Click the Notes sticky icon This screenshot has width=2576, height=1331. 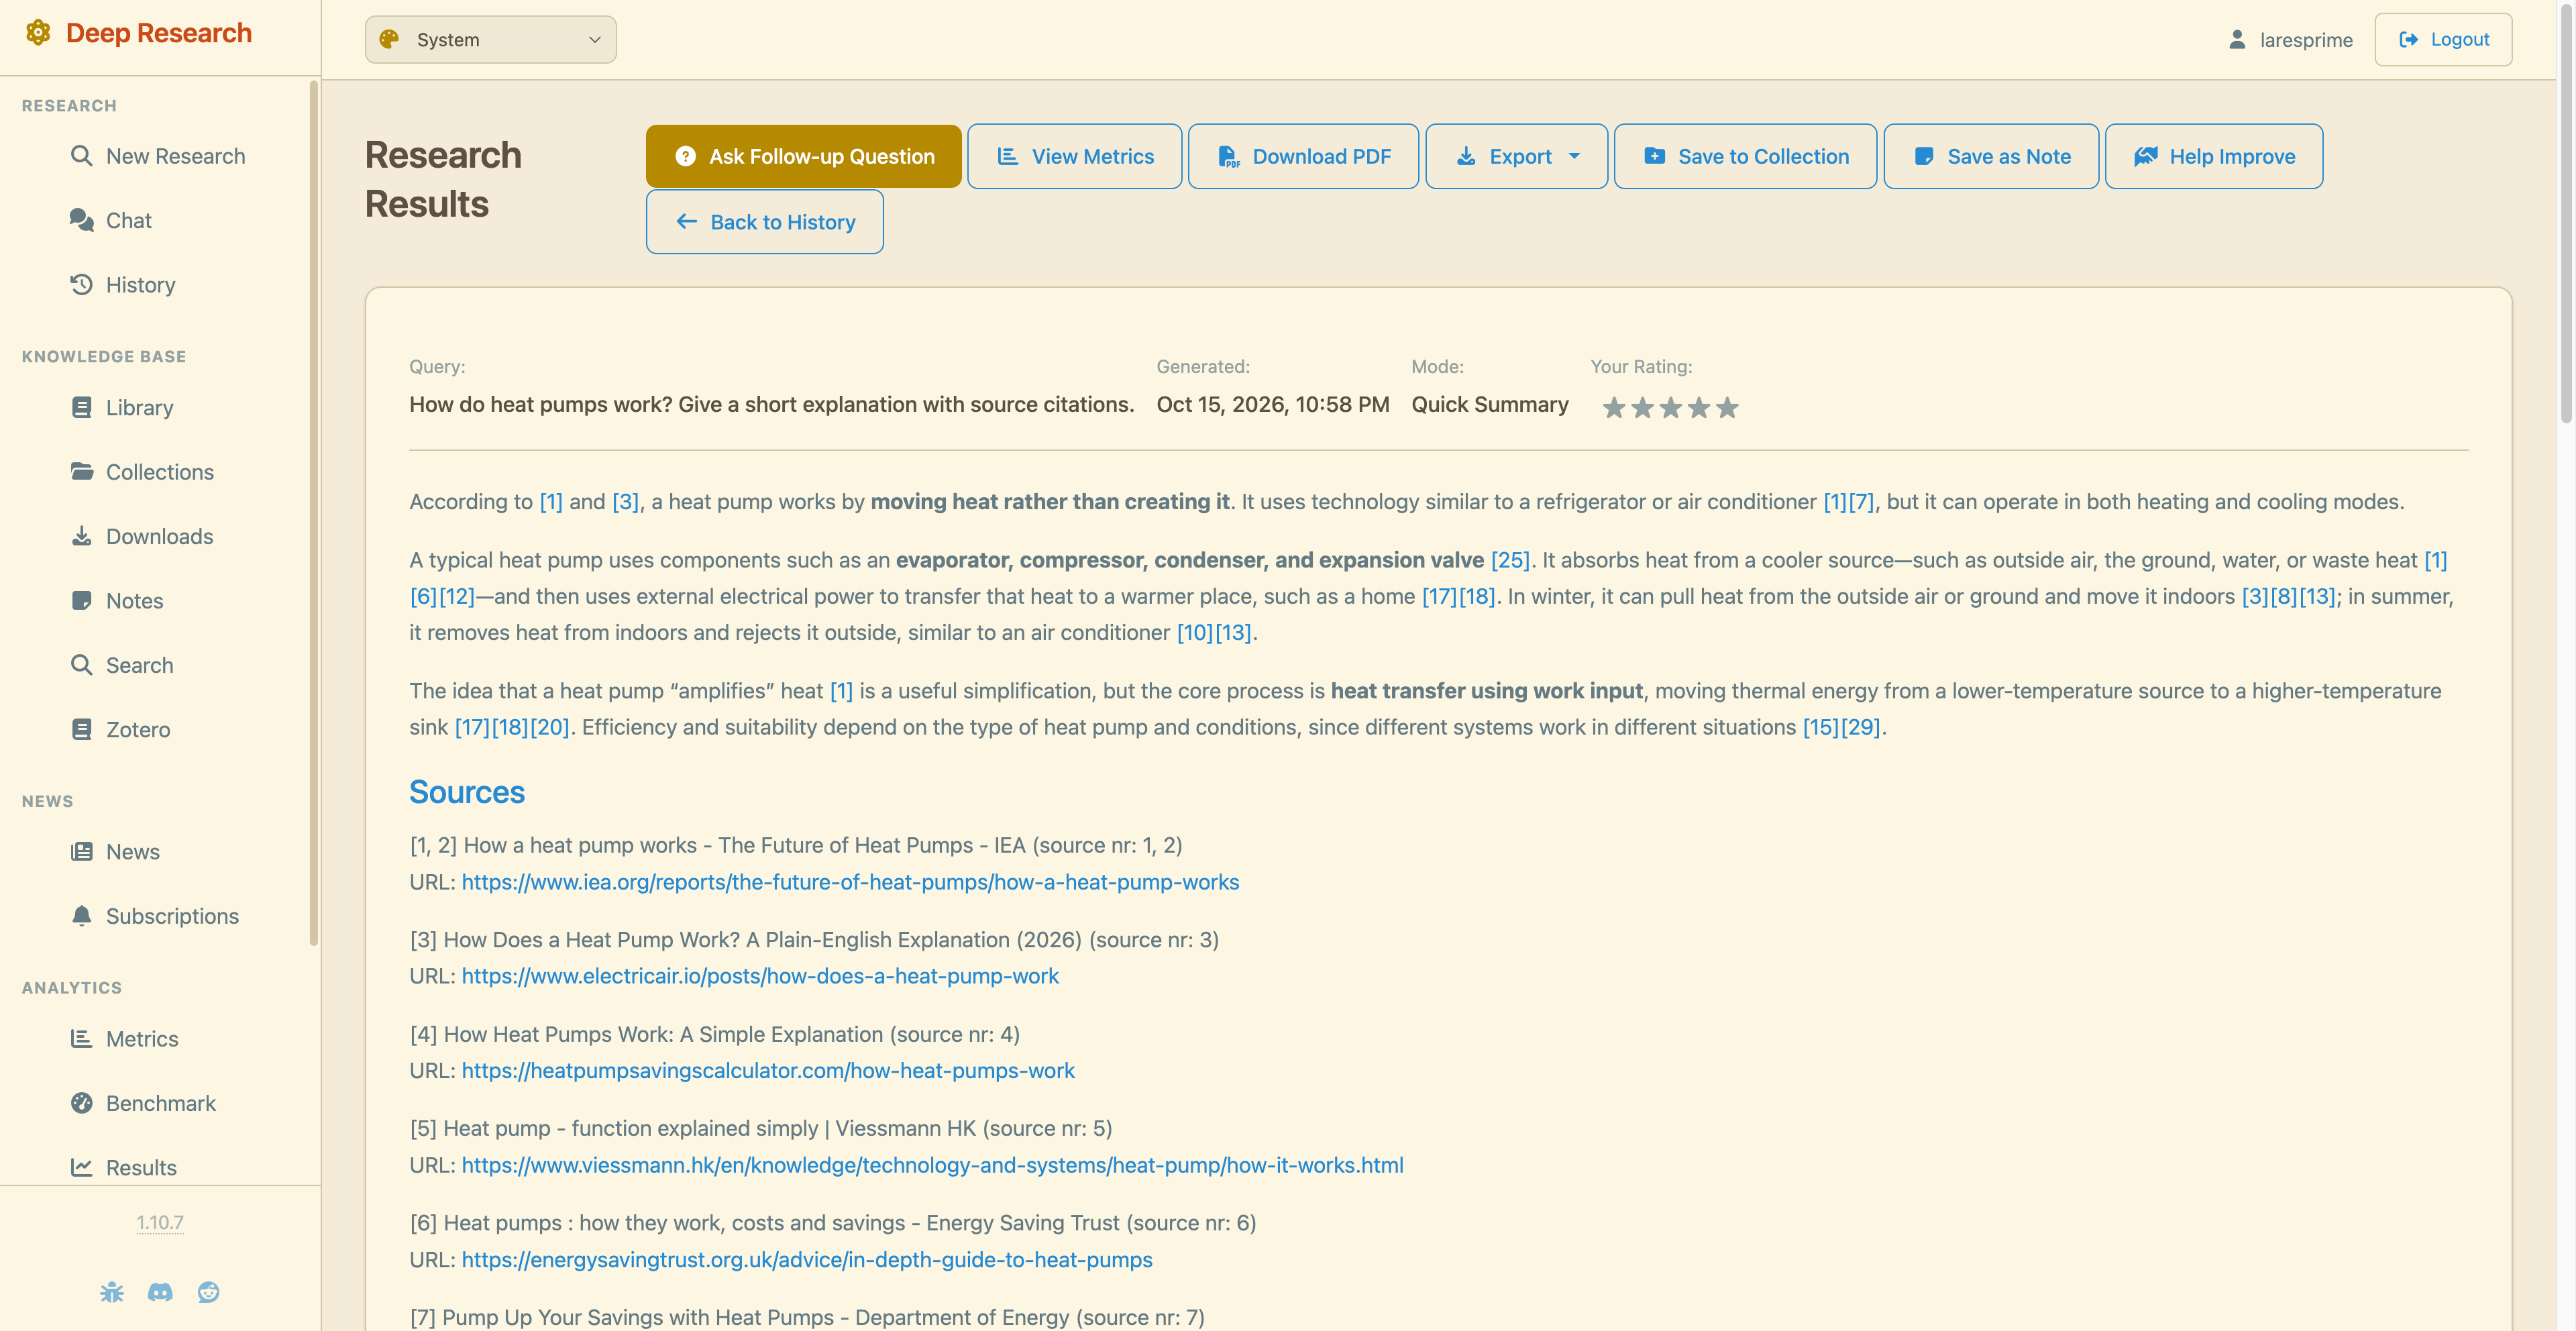coord(81,600)
